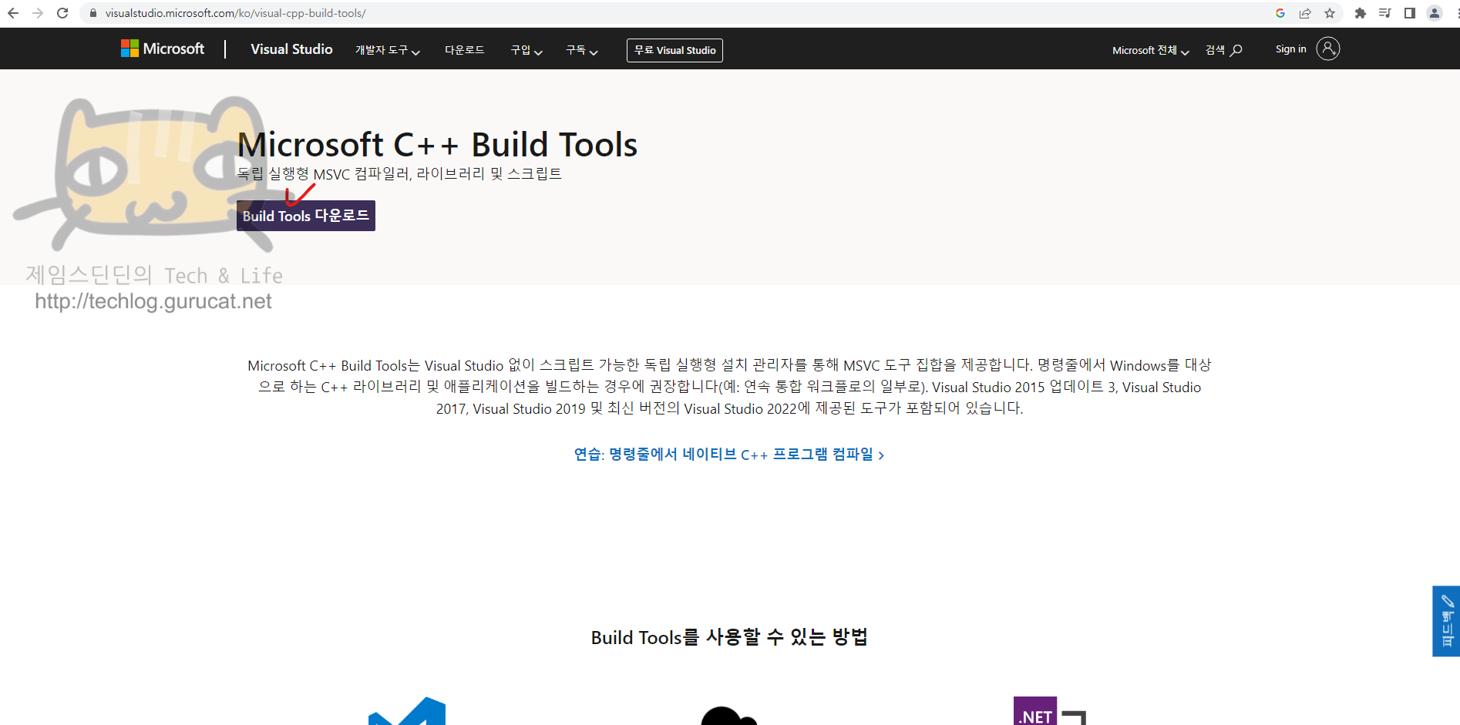The height and width of the screenshot is (725, 1460).
Task: Bookmark this page with the star icon
Action: click(x=1330, y=13)
